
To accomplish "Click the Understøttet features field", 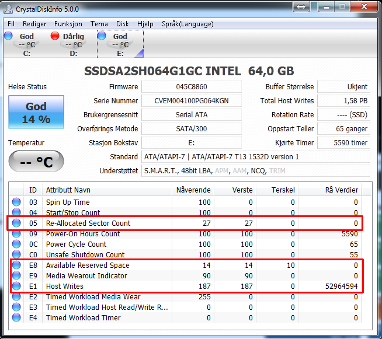I will tap(256, 171).
